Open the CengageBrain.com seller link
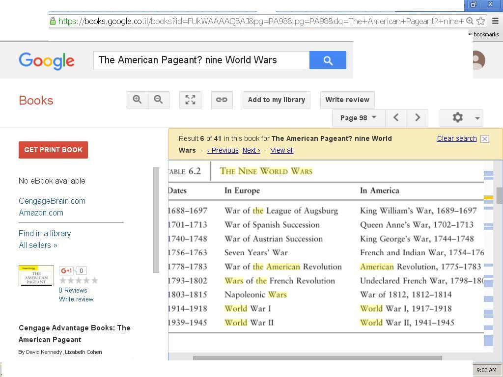 (52, 201)
